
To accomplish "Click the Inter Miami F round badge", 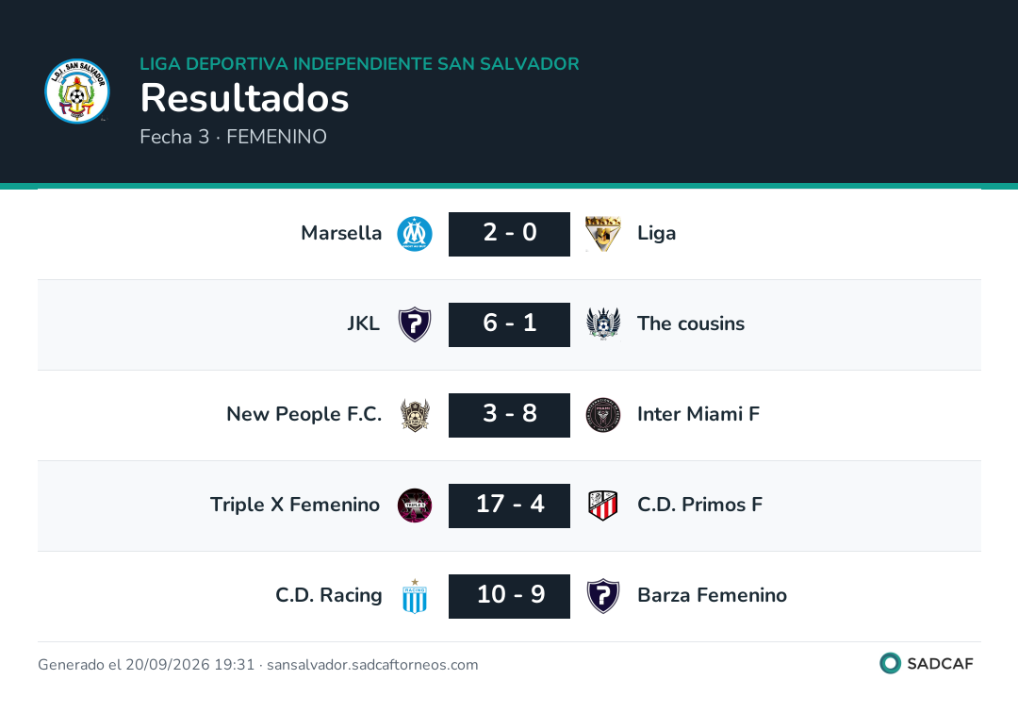I will pos(603,415).
